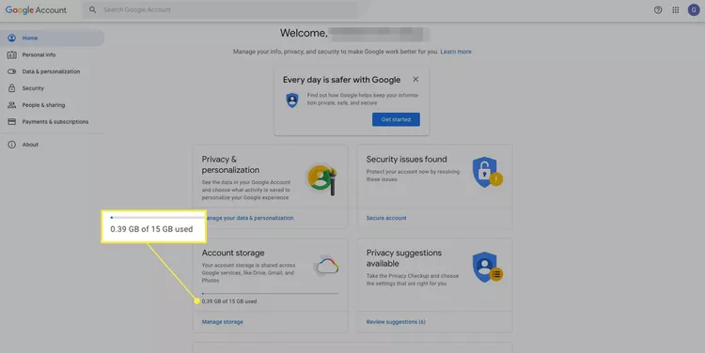Click the Account storage heading

pos(233,253)
